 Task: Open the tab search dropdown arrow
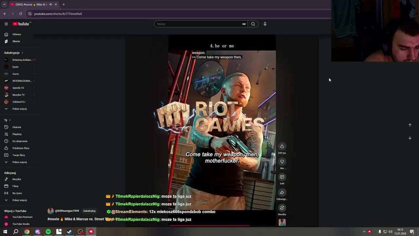[4, 5]
